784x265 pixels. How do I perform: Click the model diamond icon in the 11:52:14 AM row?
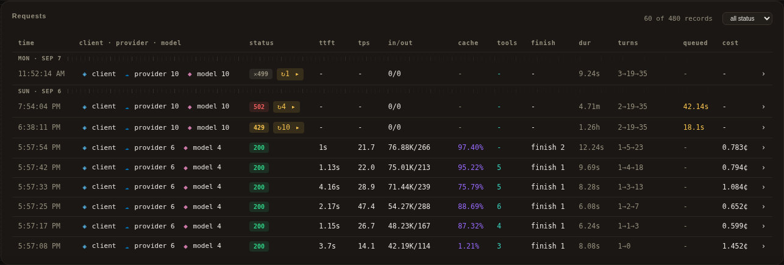point(190,74)
